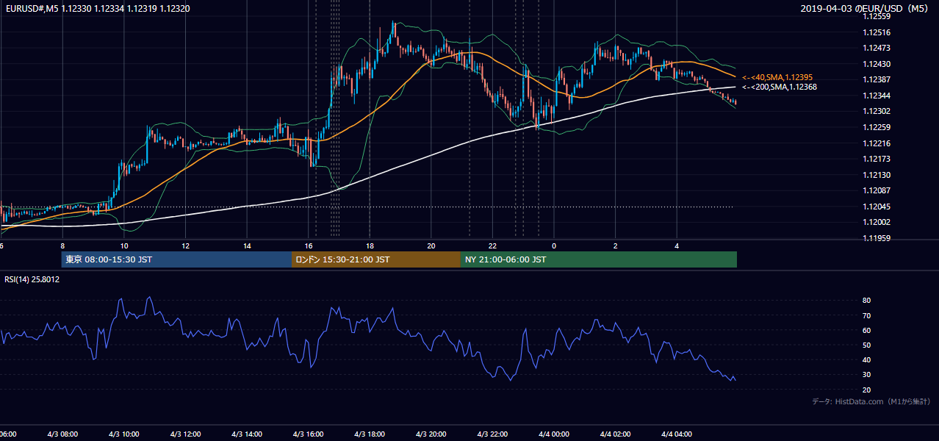Click the 4/4 02:00 time axis label
The image size is (939, 441).
point(615,434)
